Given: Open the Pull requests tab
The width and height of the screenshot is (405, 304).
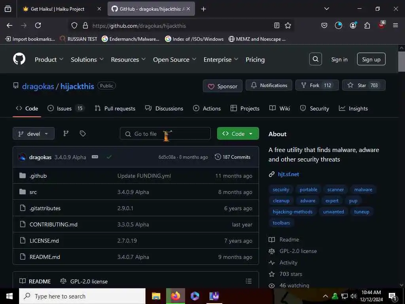Looking at the screenshot, I should [115, 108].
